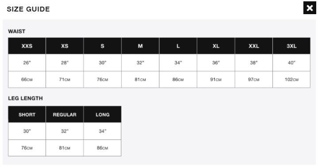Click the LONG leg length header
The width and height of the screenshot is (318, 166).
(102, 114)
